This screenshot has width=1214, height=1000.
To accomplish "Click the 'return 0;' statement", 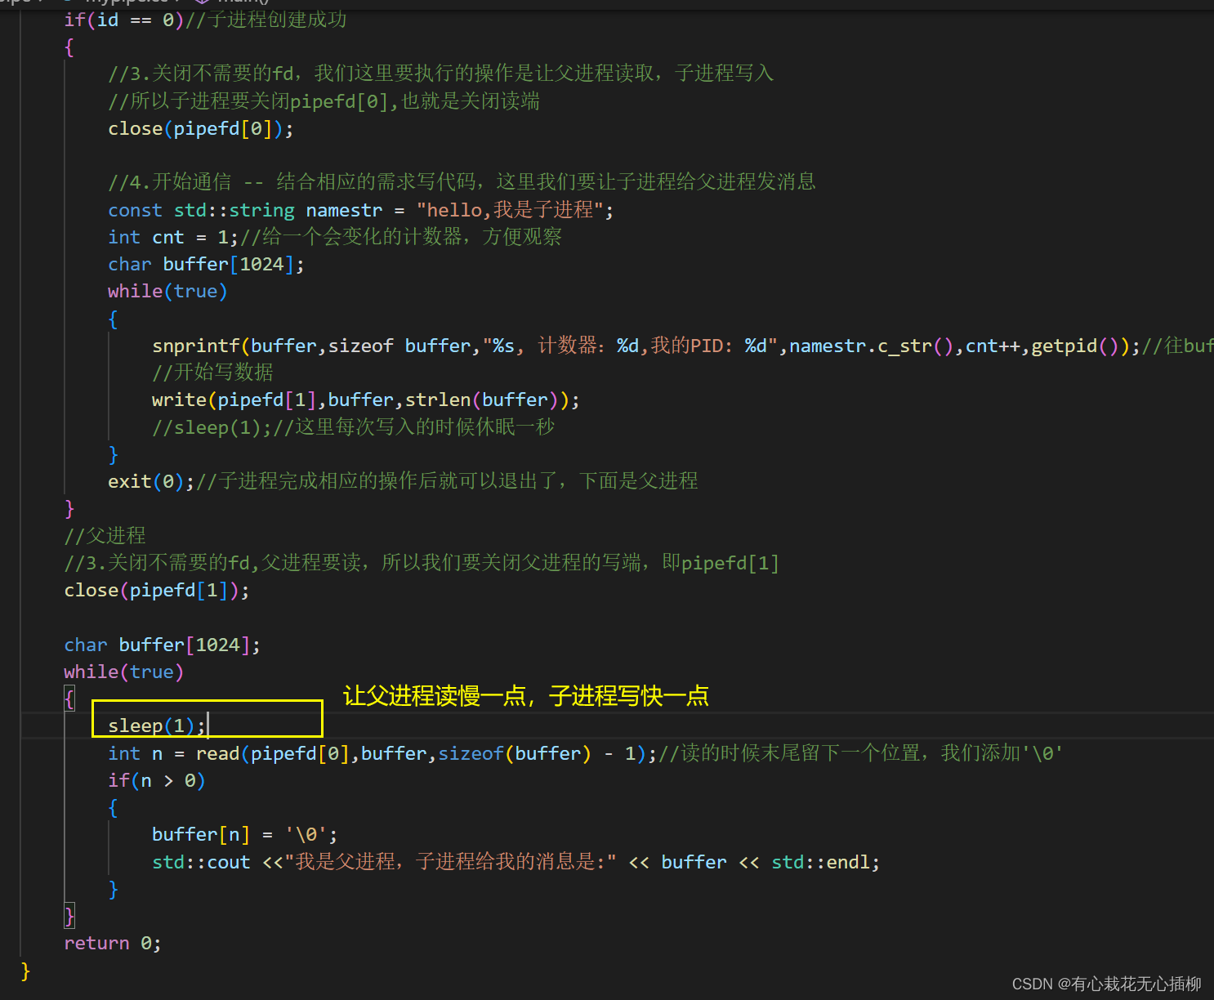I will (x=113, y=943).
